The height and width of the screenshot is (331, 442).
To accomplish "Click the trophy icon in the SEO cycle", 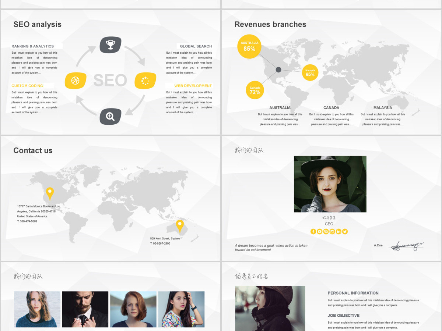I will pos(110,45).
